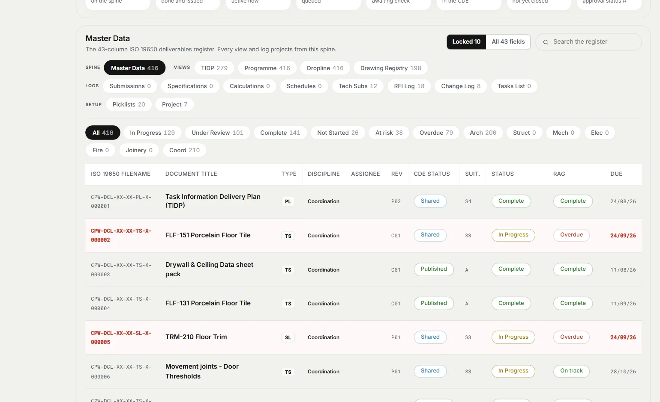Screen dimensions: 660x402
Task: Click the search magnifier icon
Action: tap(546, 42)
